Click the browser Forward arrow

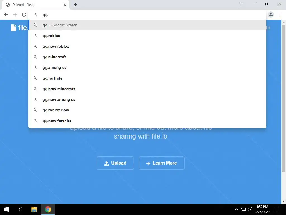(x=15, y=15)
